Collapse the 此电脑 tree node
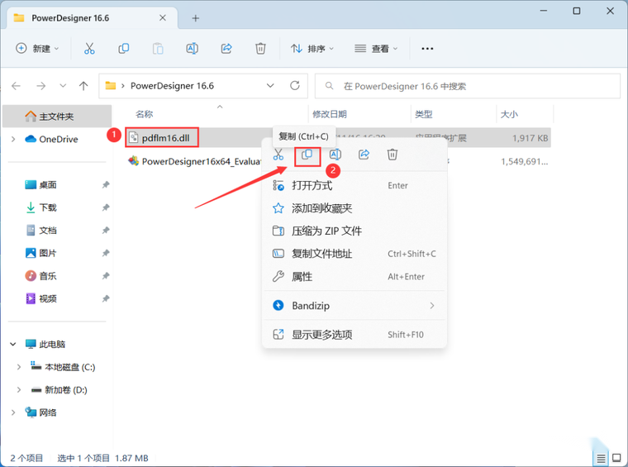 pos(13,344)
